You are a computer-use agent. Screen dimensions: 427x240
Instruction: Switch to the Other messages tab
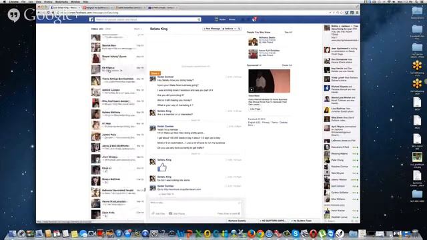coord(108,29)
